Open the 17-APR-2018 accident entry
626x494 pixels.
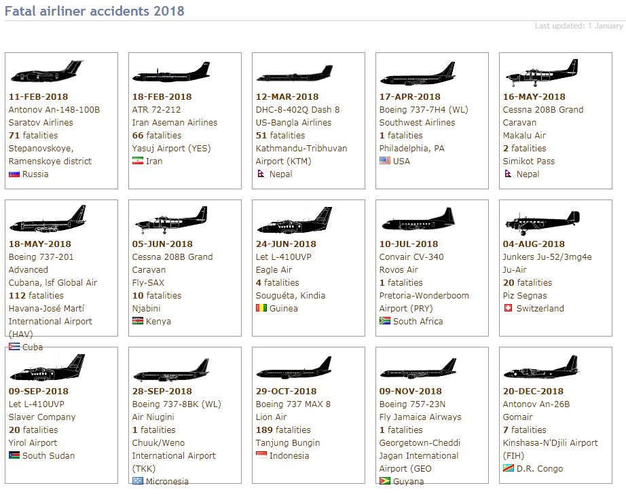[x=409, y=96]
